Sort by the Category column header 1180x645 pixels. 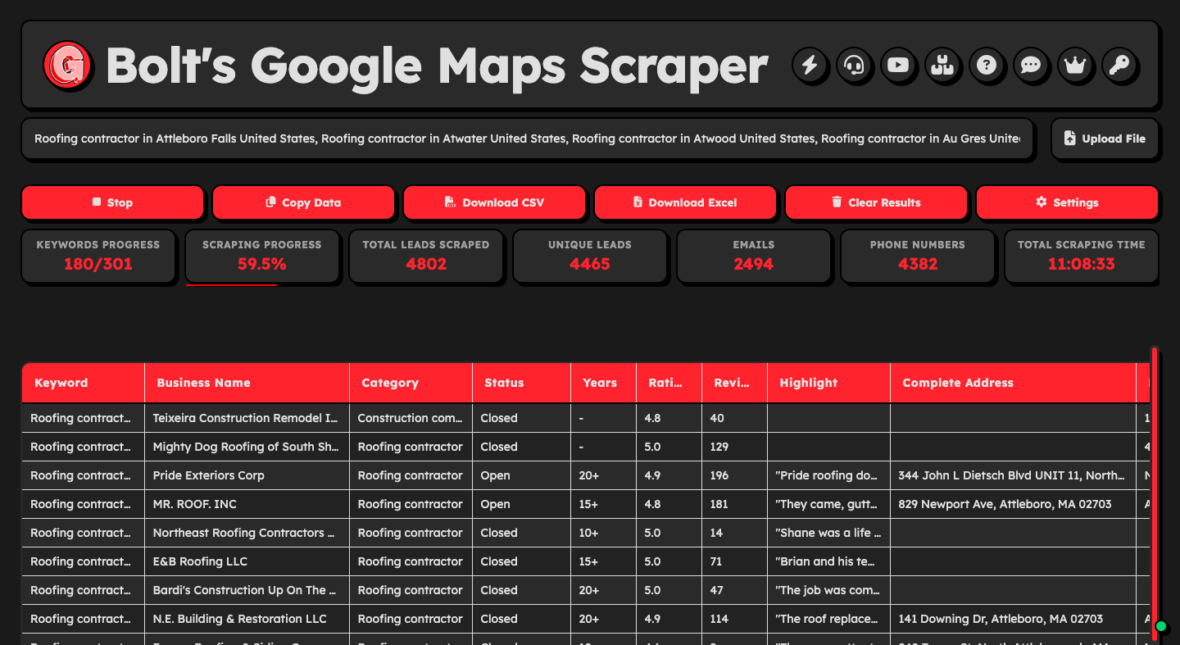tap(411, 383)
